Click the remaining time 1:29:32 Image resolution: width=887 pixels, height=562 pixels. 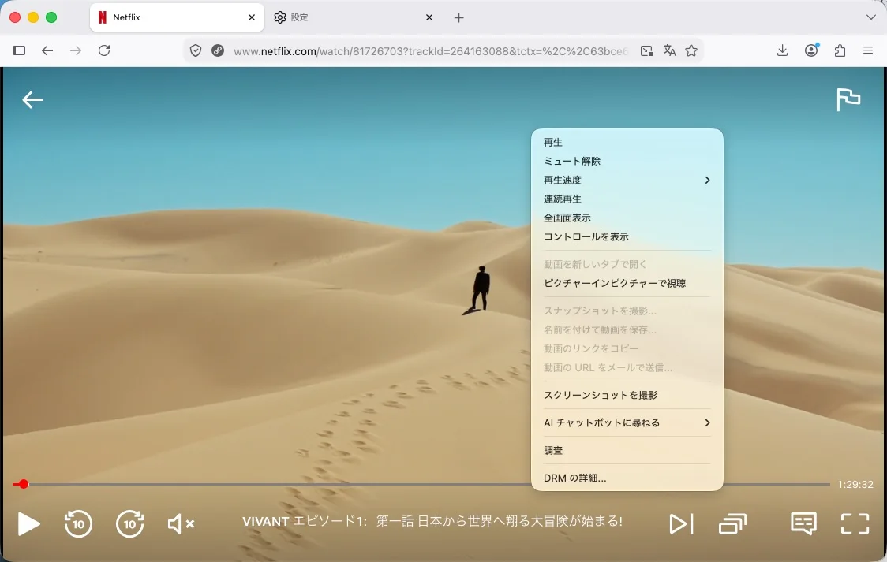coord(855,485)
